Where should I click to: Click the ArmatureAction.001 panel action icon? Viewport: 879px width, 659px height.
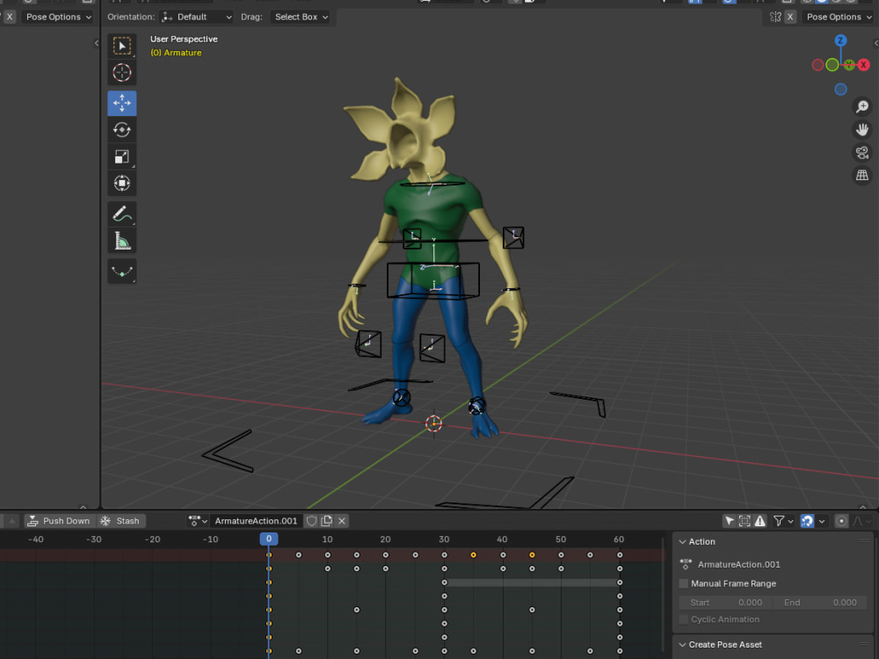click(x=686, y=564)
